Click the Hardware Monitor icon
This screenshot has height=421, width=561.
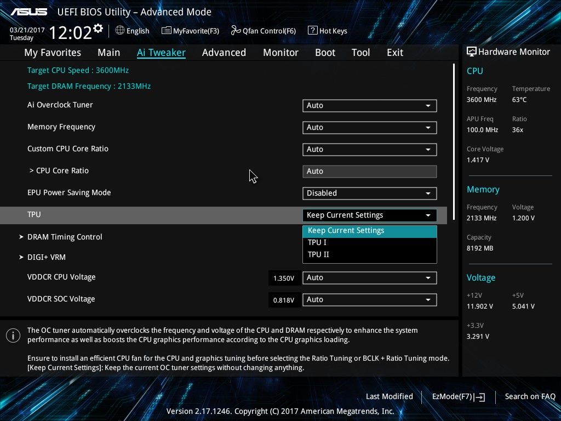point(472,52)
